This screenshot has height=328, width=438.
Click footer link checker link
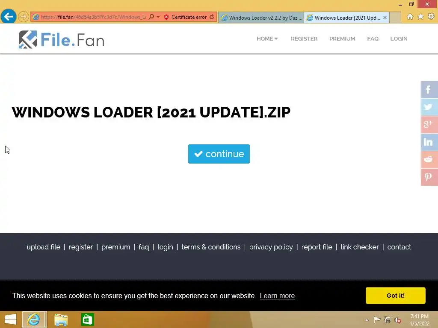[x=359, y=247]
